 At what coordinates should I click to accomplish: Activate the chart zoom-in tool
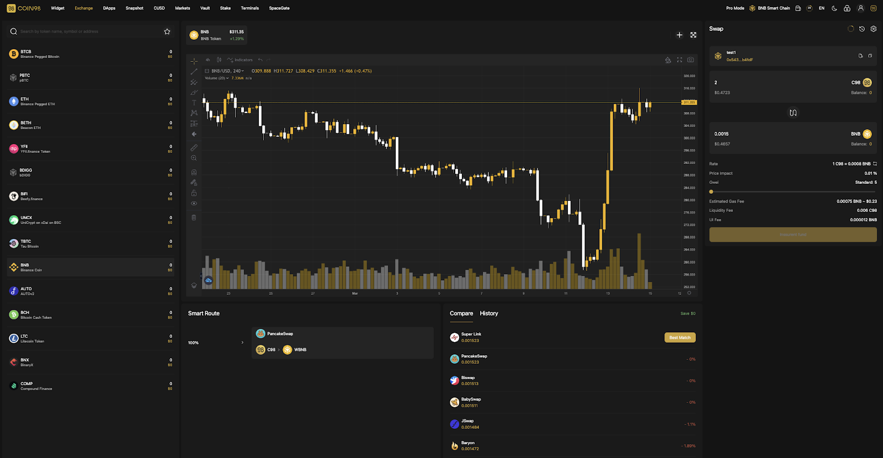click(194, 158)
